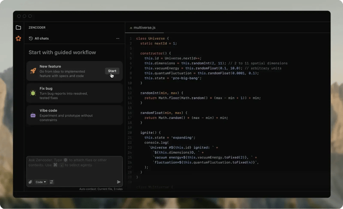The image size is (343, 209).
Task: Click the Start with guided workflow heading
Action: coord(63,53)
